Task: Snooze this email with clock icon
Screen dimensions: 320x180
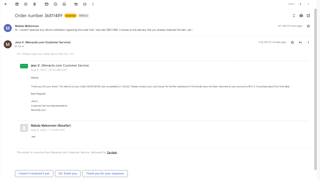Action: pos(55,4)
